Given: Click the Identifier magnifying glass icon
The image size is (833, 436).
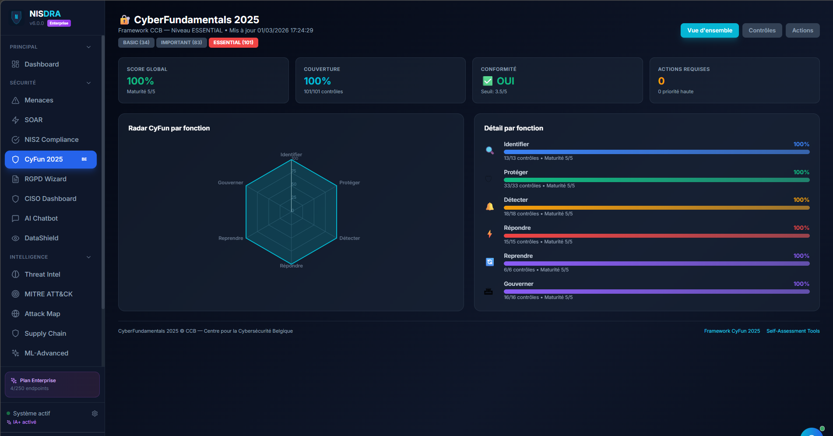Looking at the screenshot, I should click(490, 151).
